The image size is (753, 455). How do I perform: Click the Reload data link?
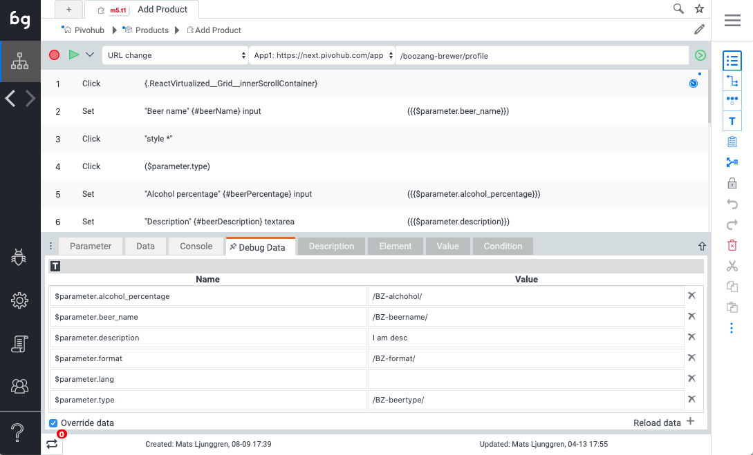point(656,422)
